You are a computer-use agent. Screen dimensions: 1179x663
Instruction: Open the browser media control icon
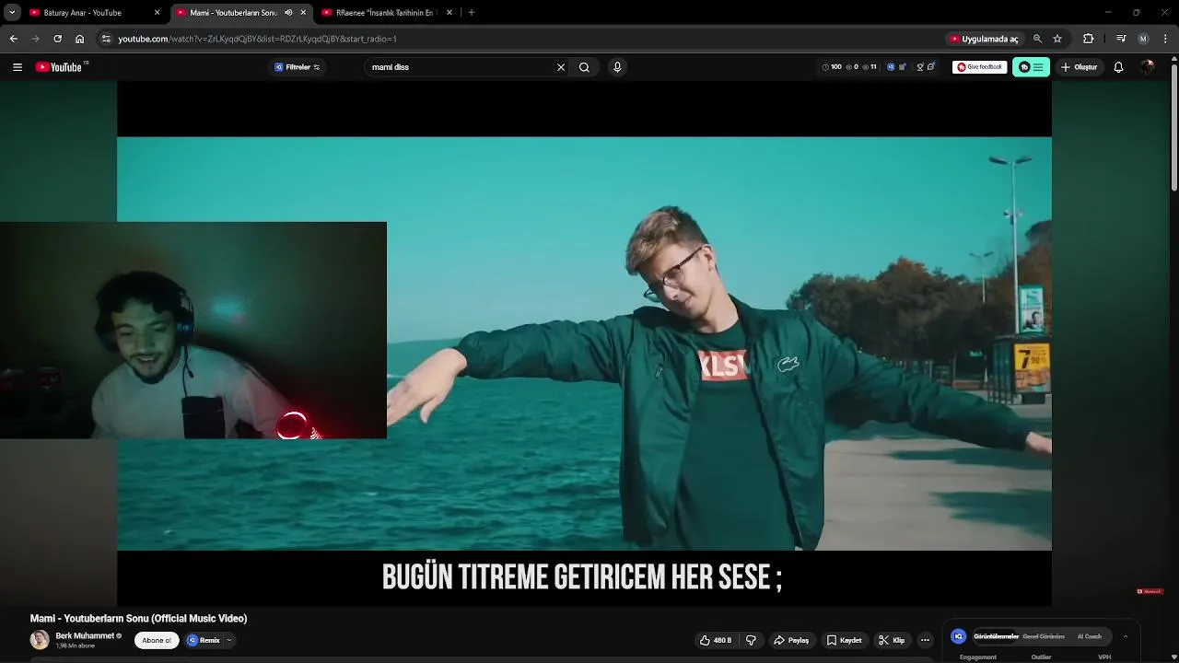click(1121, 39)
